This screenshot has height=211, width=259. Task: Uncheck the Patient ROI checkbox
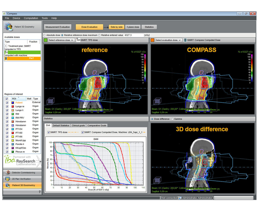point(7,103)
